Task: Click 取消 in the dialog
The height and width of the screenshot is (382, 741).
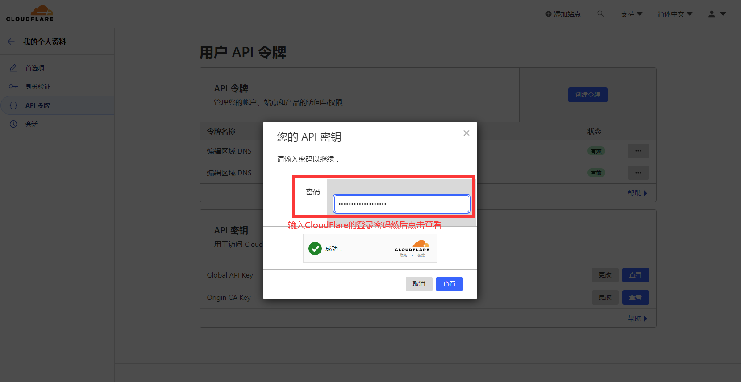Action: coord(419,284)
